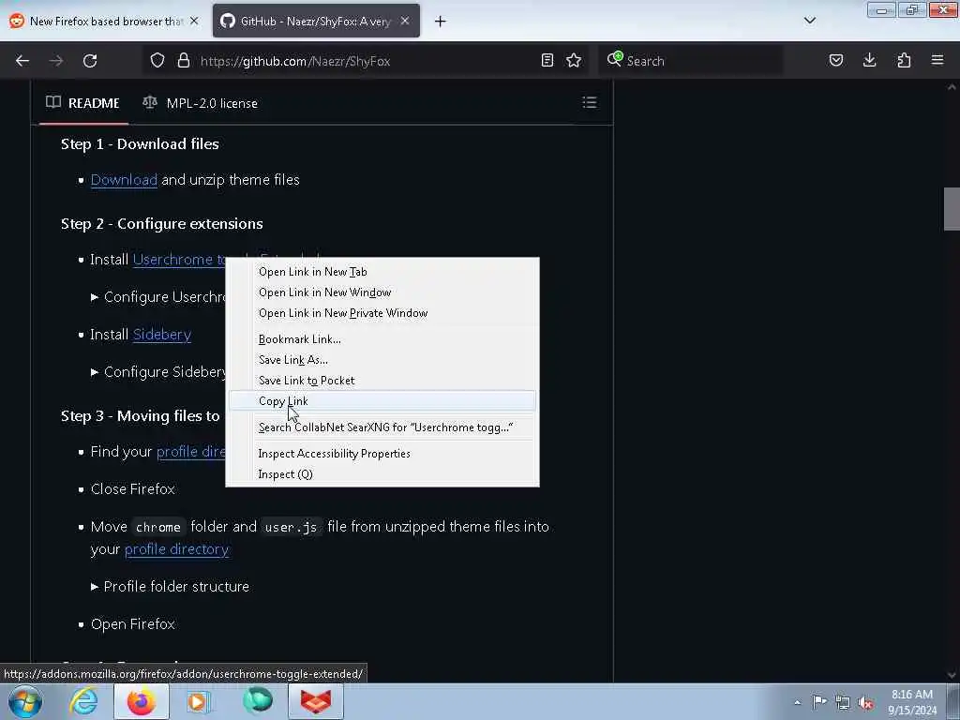Expand Profile folder structure details
The image size is (960, 720).
point(170,587)
